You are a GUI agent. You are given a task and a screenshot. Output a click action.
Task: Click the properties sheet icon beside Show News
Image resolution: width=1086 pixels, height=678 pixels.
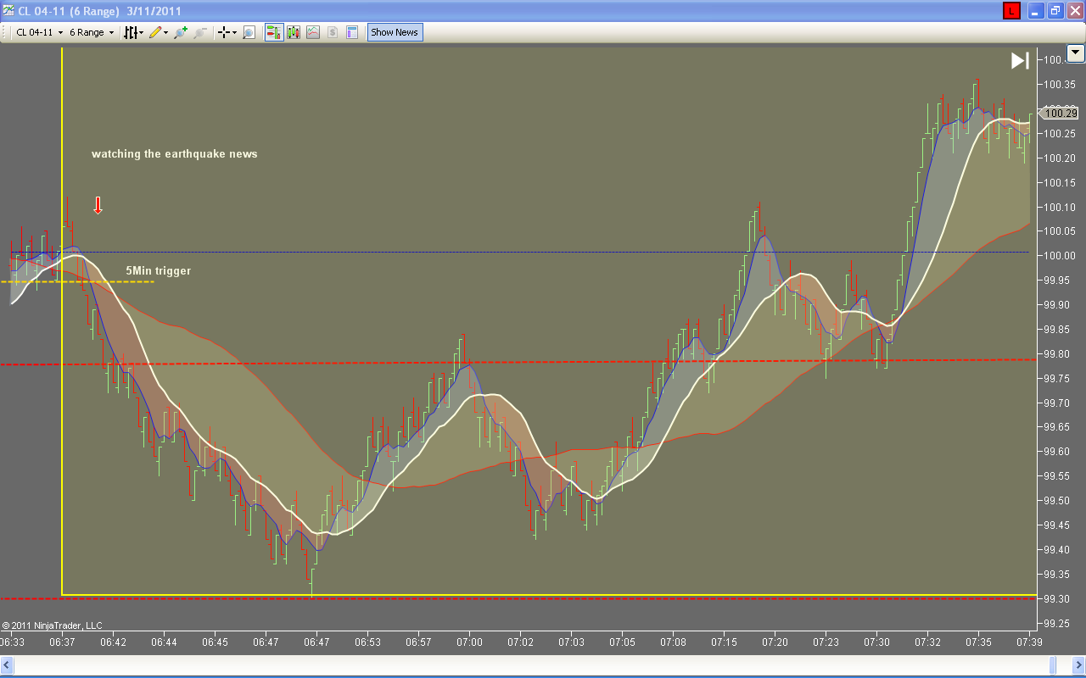click(352, 32)
